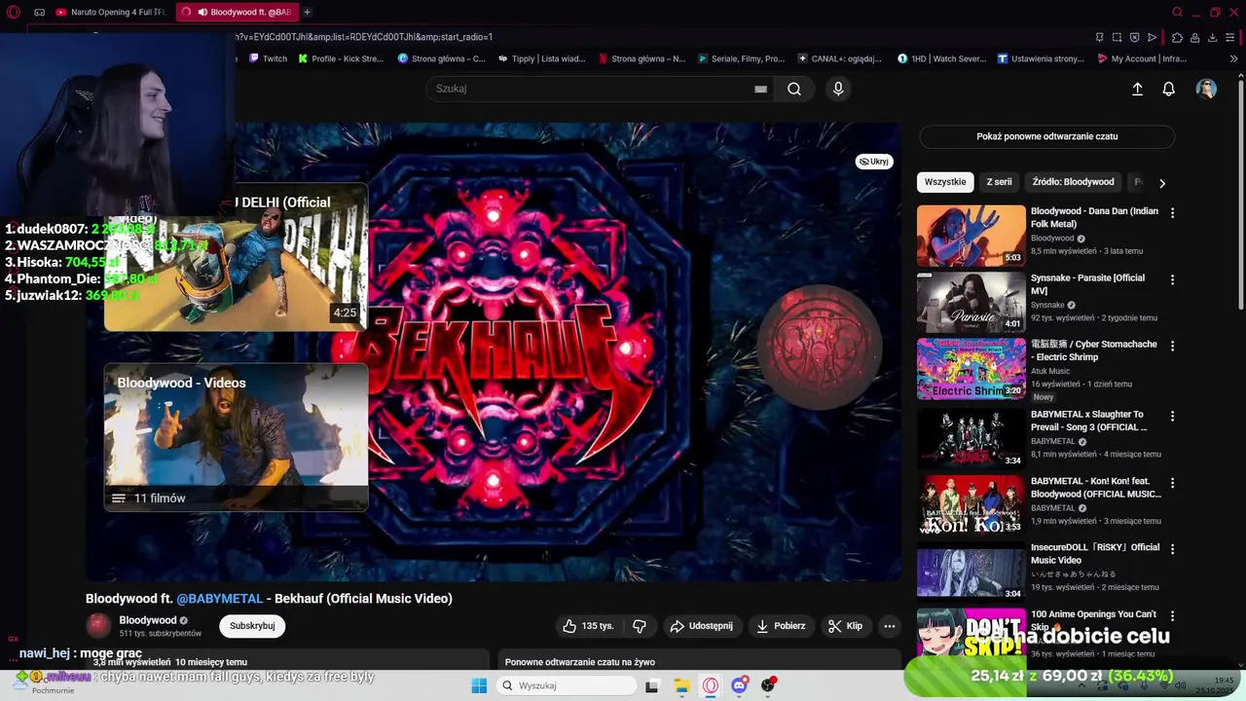This screenshot has height=701, width=1246.
Task: Open Discord from the taskbar
Action: tap(740, 685)
